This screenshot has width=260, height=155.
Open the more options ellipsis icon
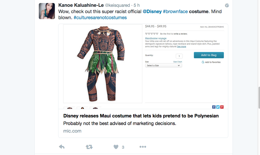click(x=143, y=147)
